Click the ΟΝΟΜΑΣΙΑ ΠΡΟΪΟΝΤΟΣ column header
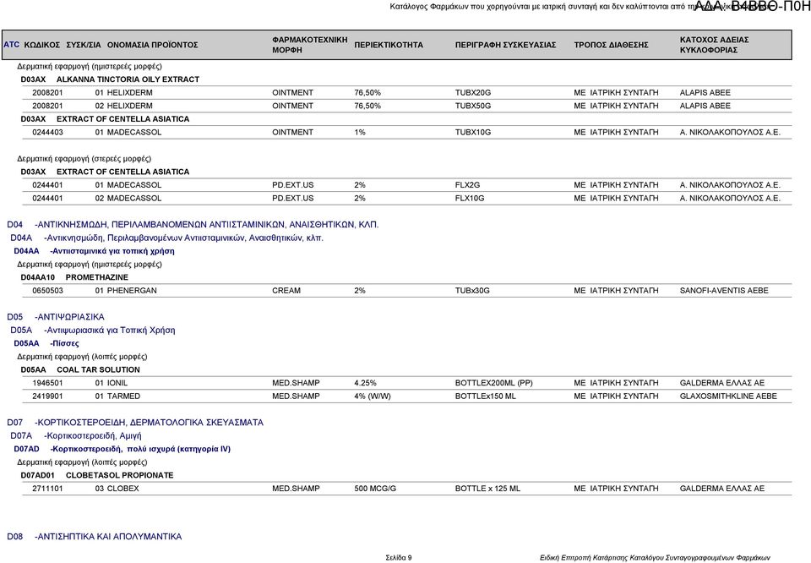 pos(153,45)
